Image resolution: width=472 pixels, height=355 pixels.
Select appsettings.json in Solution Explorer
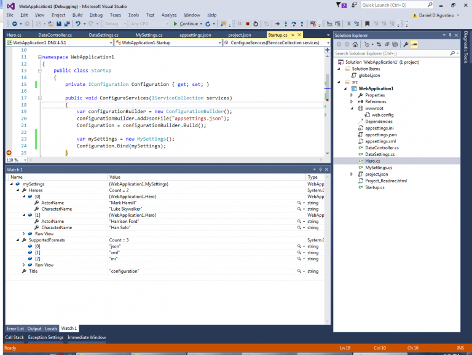coord(381,135)
